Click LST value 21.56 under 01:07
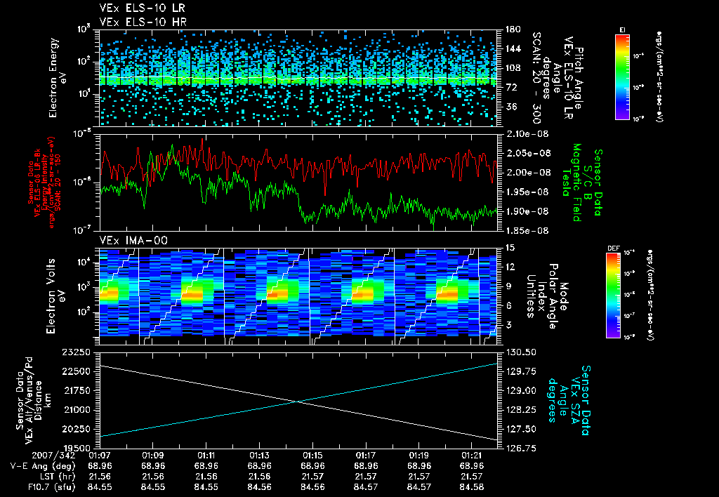Image resolution: width=719 pixels, height=497 pixels. (x=100, y=477)
